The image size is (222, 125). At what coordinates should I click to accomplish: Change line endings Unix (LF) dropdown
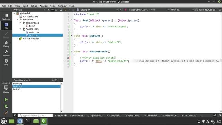182,10
